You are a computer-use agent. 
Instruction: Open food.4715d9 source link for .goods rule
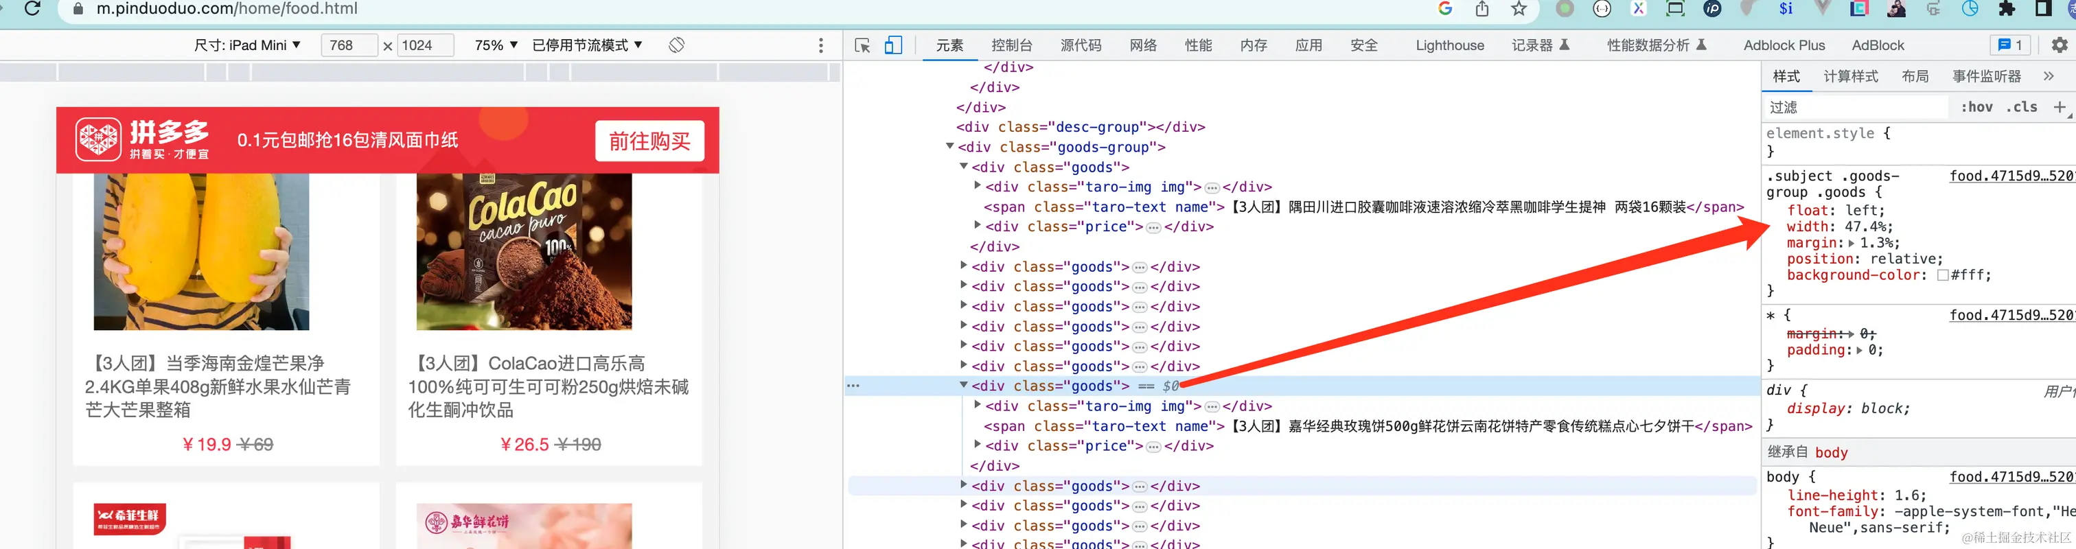[2011, 176]
